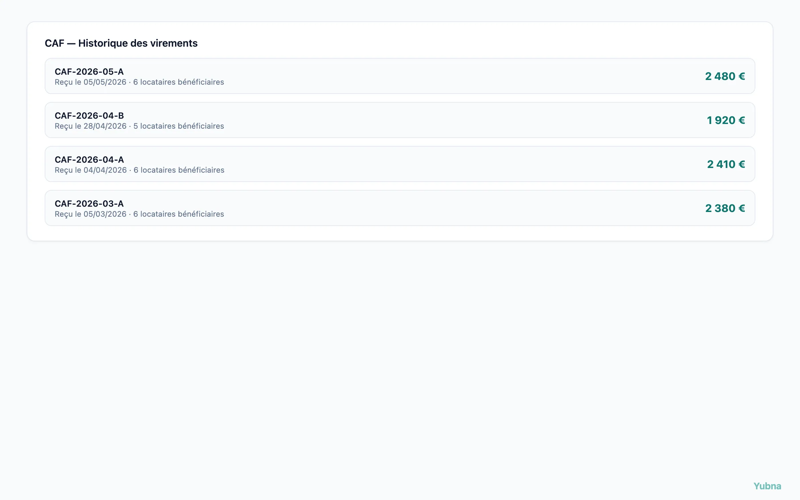Click the 1 920 € amount
Viewport: 800px width, 500px height.
pos(726,120)
